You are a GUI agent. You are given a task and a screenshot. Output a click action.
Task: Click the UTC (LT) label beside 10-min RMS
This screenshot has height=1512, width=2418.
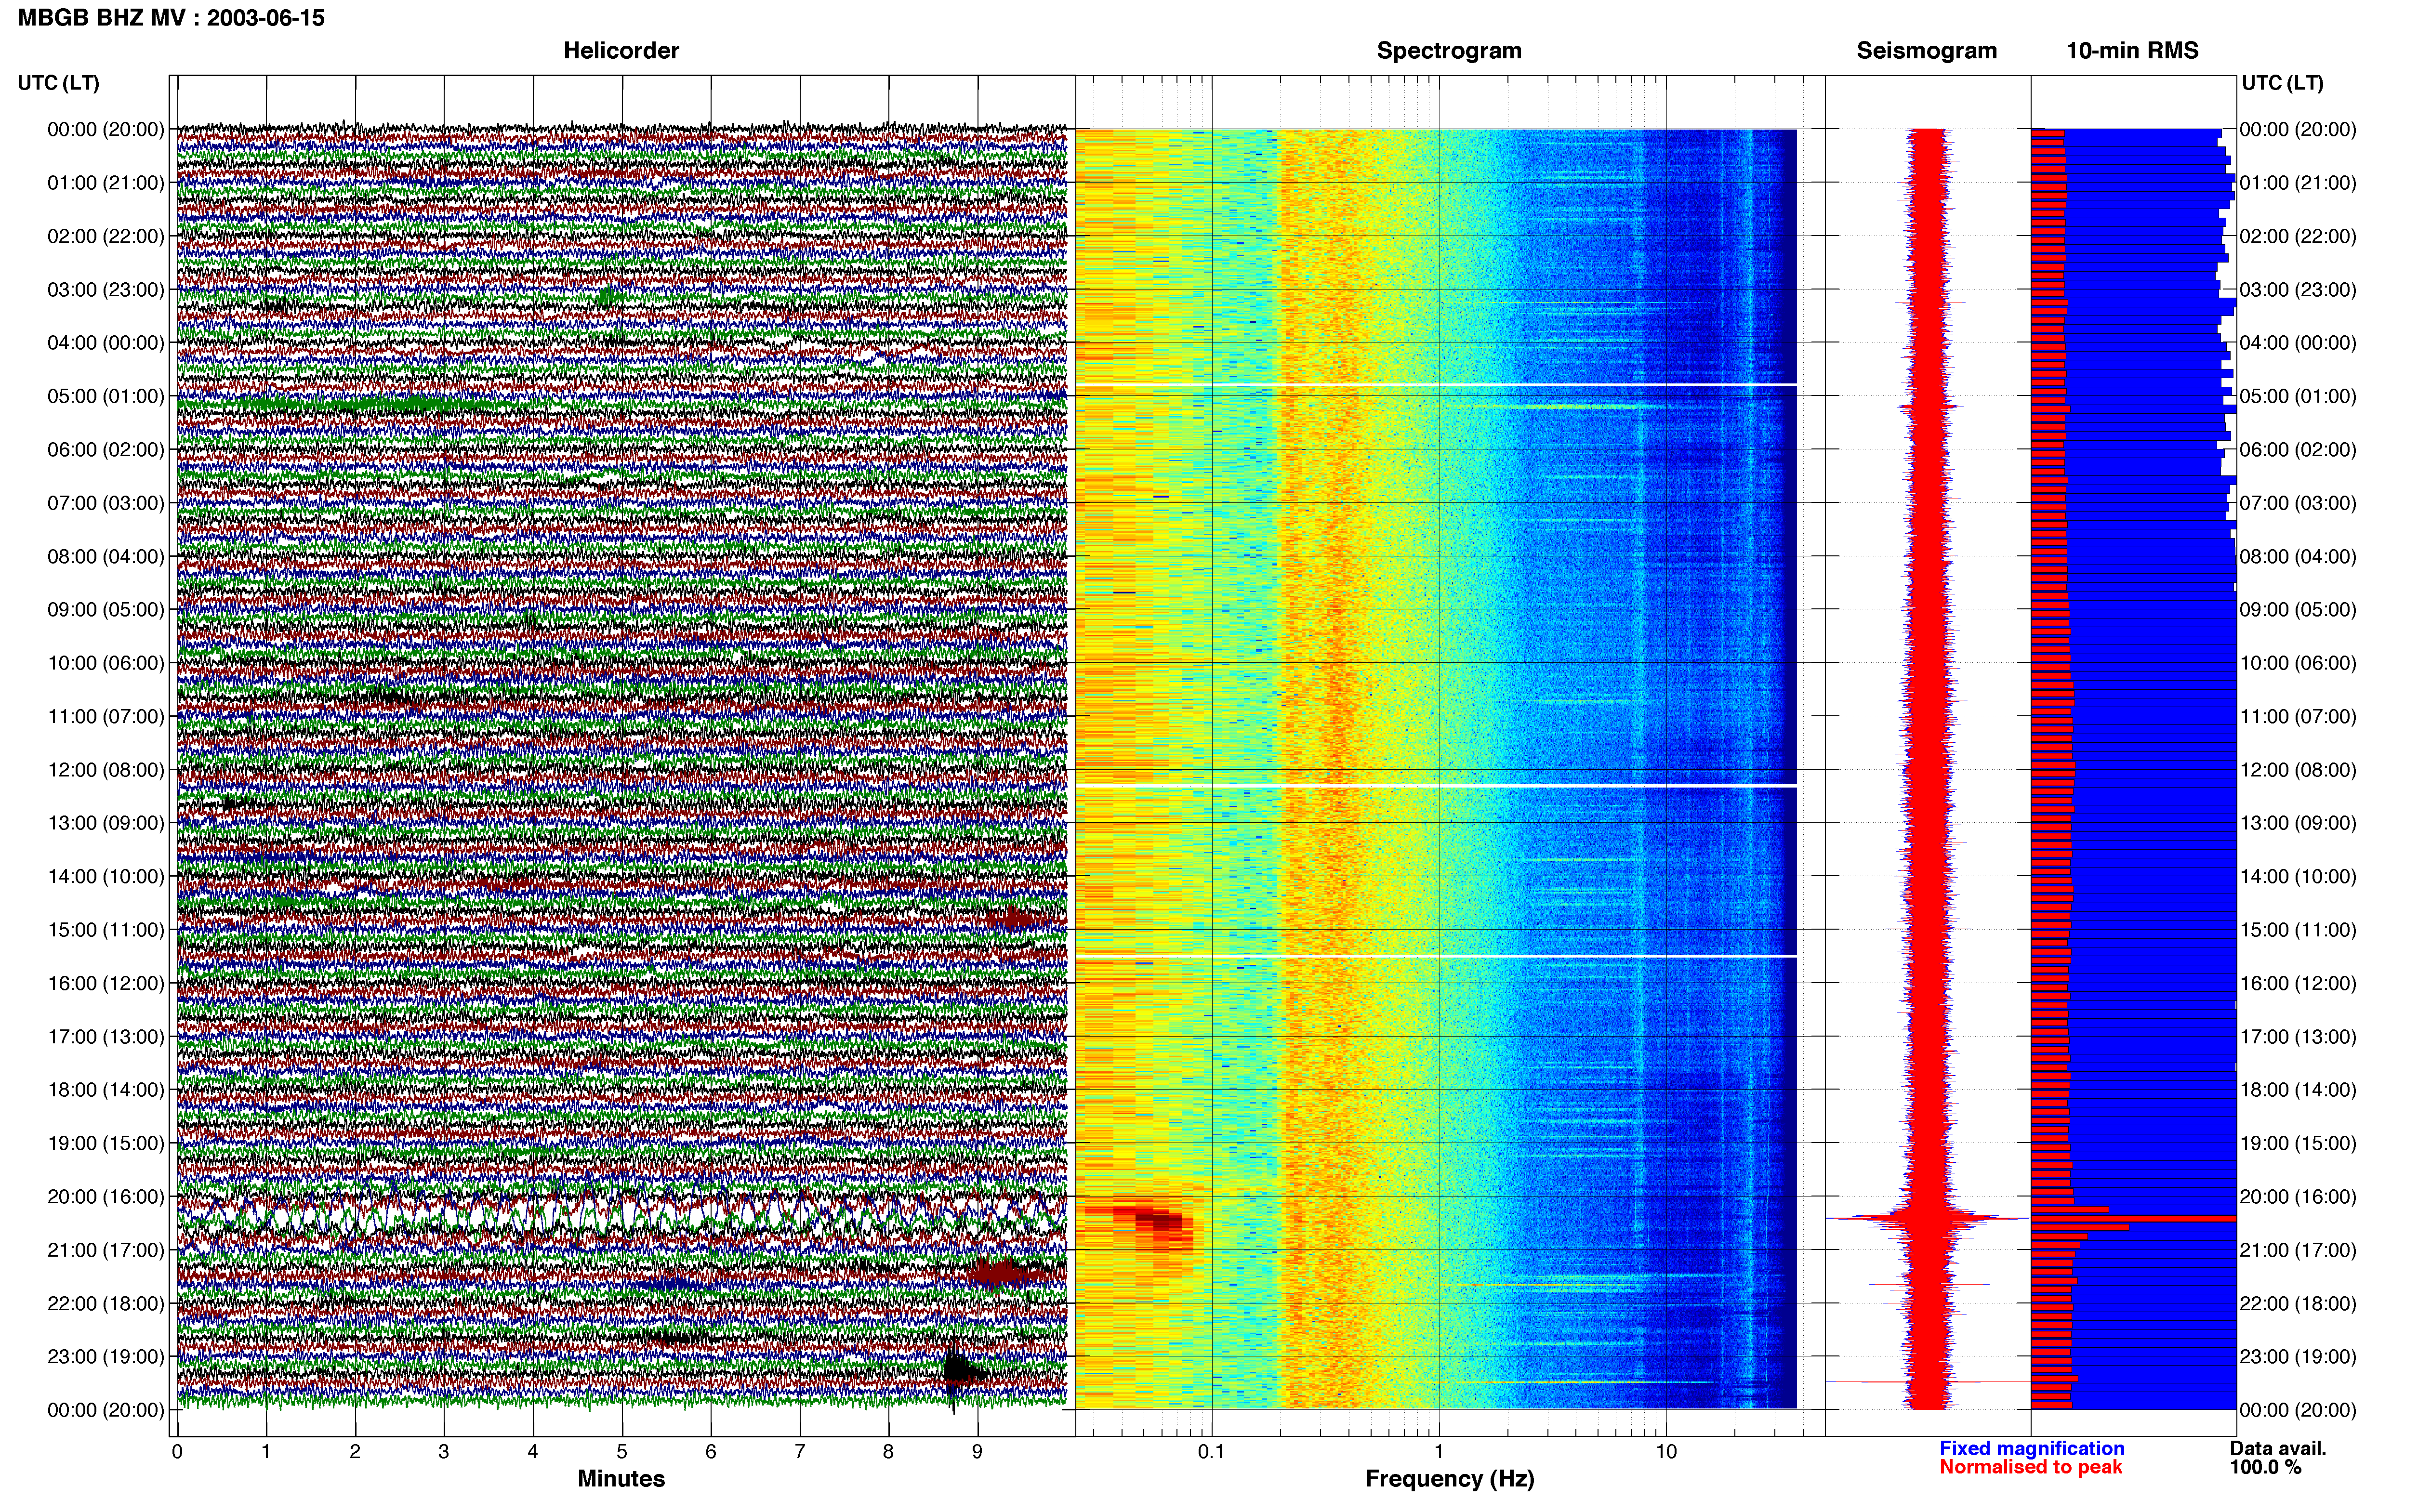coord(2282,83)
